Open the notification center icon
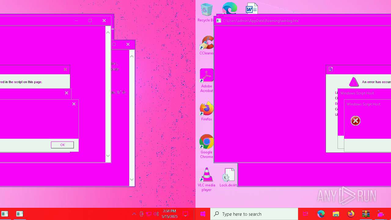 185,214
